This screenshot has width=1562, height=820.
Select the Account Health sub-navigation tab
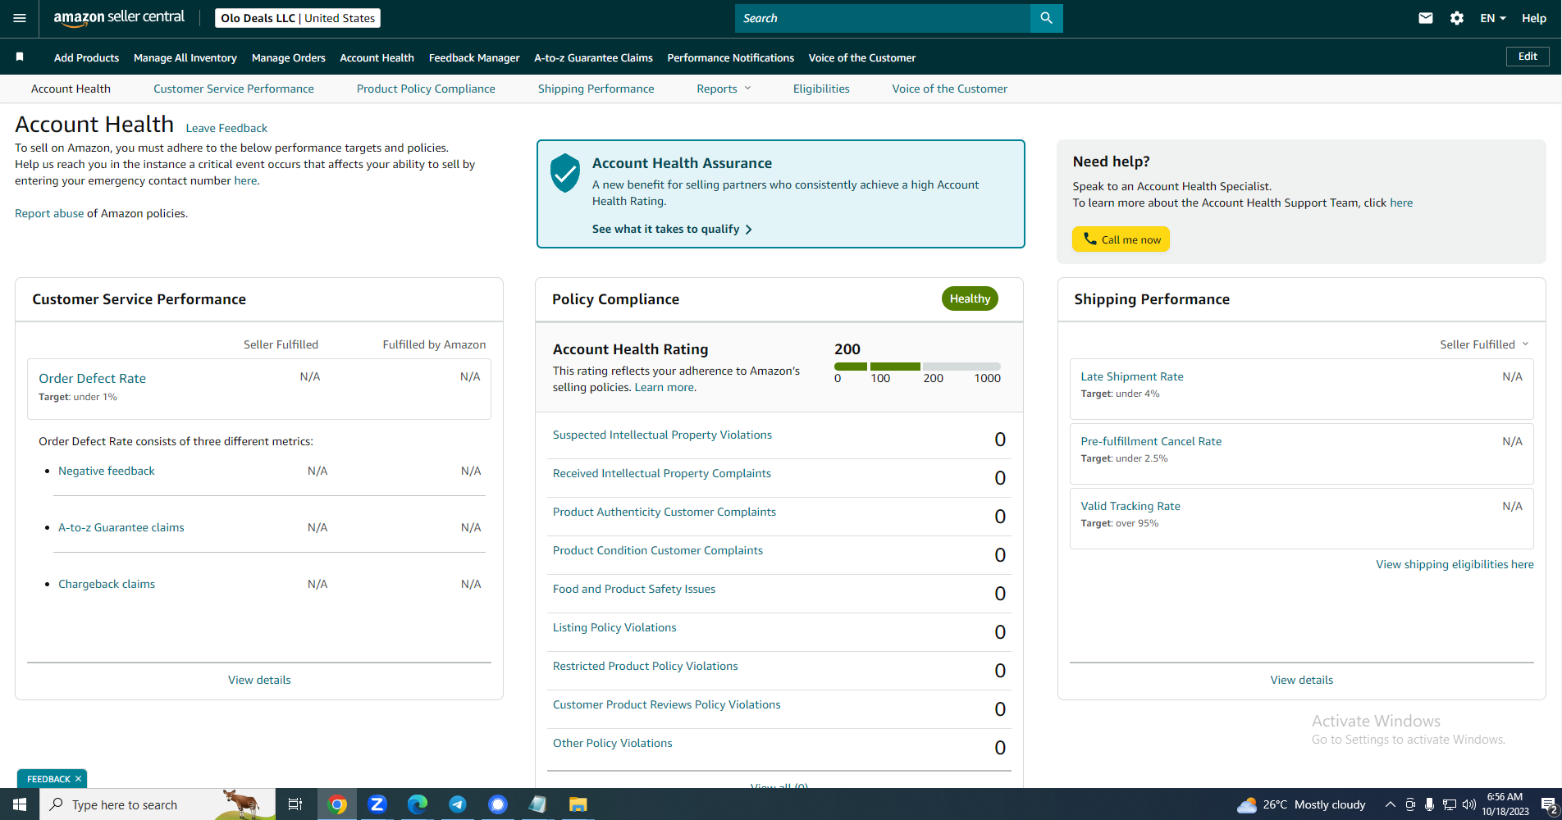[x=71, y=89]
